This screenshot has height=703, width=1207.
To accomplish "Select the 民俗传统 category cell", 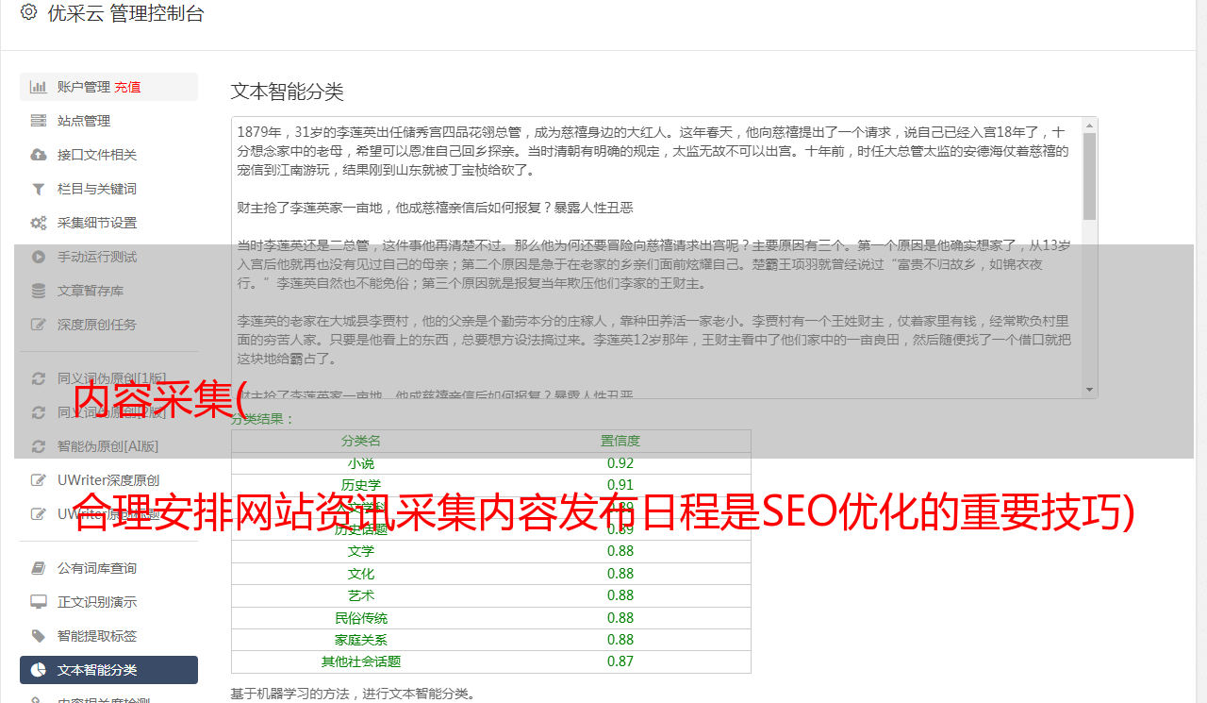I will [x=361, y=618].
